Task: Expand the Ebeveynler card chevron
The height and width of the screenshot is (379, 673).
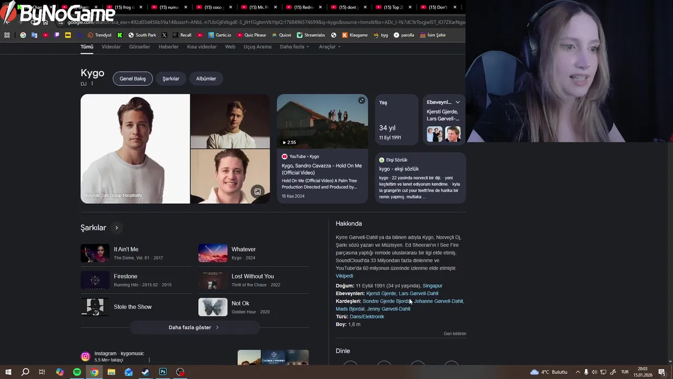Action: click(457, 102)
